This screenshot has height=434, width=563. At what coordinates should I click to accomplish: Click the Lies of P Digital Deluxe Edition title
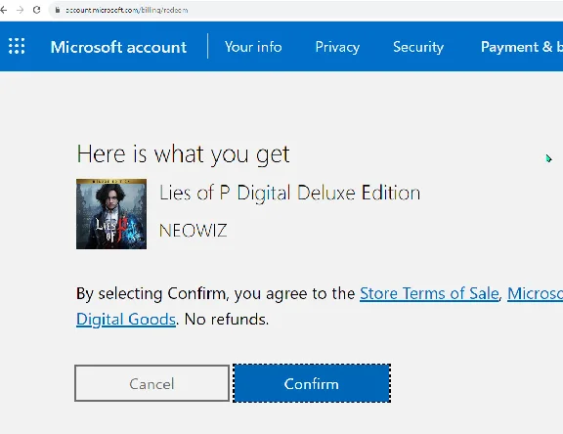(x=289, y=194)
